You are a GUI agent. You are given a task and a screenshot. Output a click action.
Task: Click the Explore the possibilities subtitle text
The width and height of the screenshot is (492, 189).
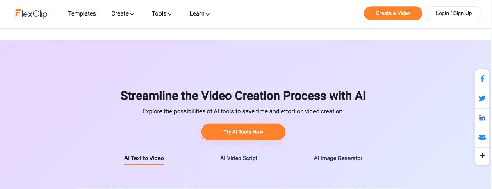coord(243,111)
